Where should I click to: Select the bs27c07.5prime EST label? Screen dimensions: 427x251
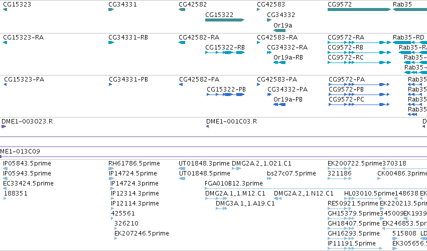point(292,173)
